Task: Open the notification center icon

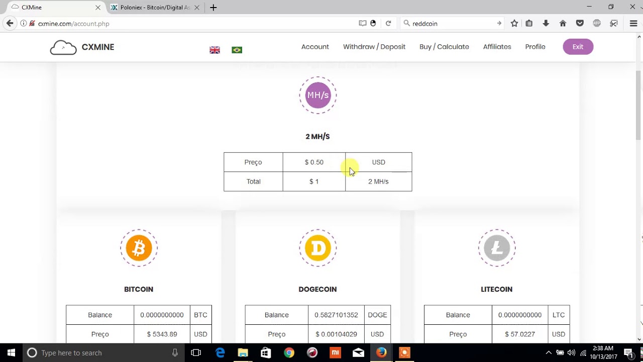Action: point(628,352)
